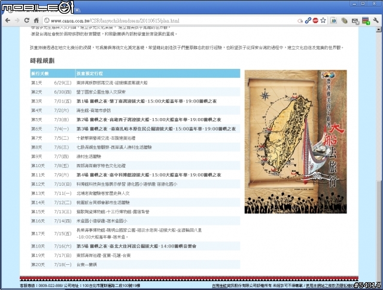Click the date 7/10(日) in the schedule
The width and height of the screenshot is (383, 290).
63,184
